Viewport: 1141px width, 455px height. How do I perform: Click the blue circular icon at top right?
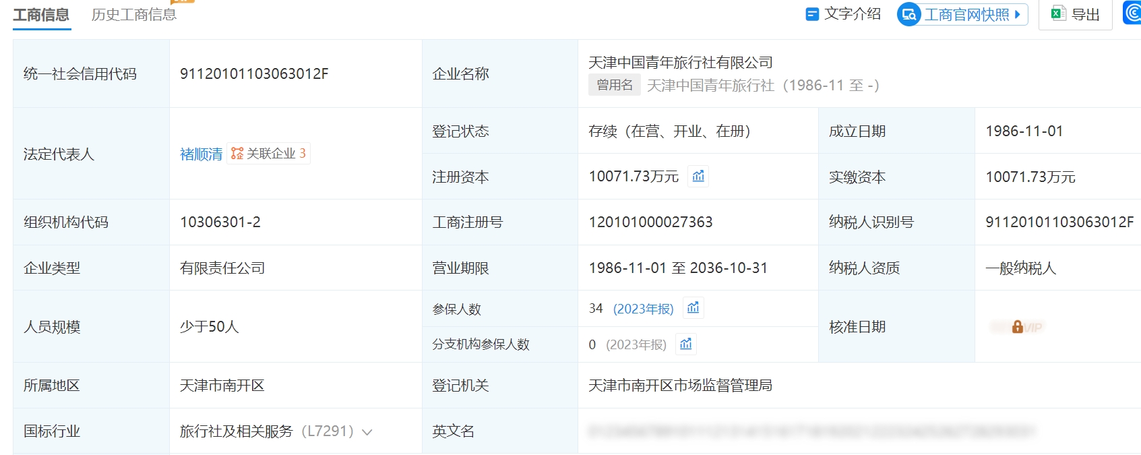(x=1132, y=13)
